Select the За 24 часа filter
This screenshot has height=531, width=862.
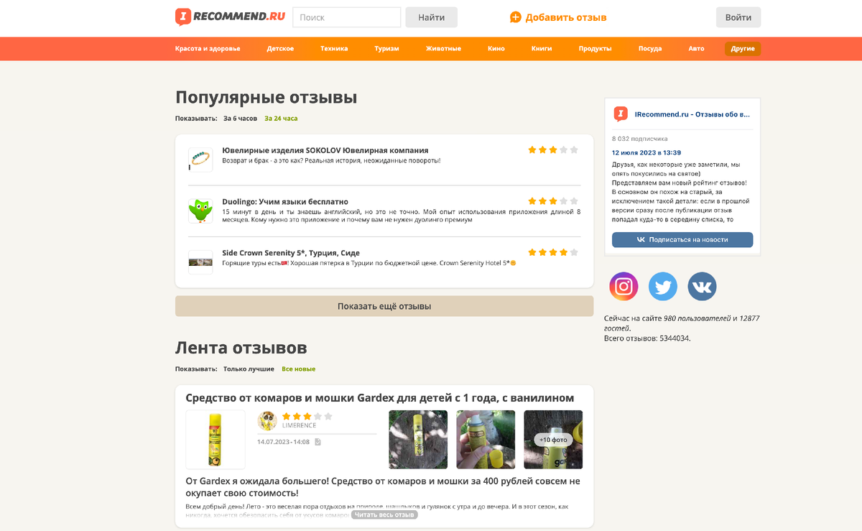(281, 119)
